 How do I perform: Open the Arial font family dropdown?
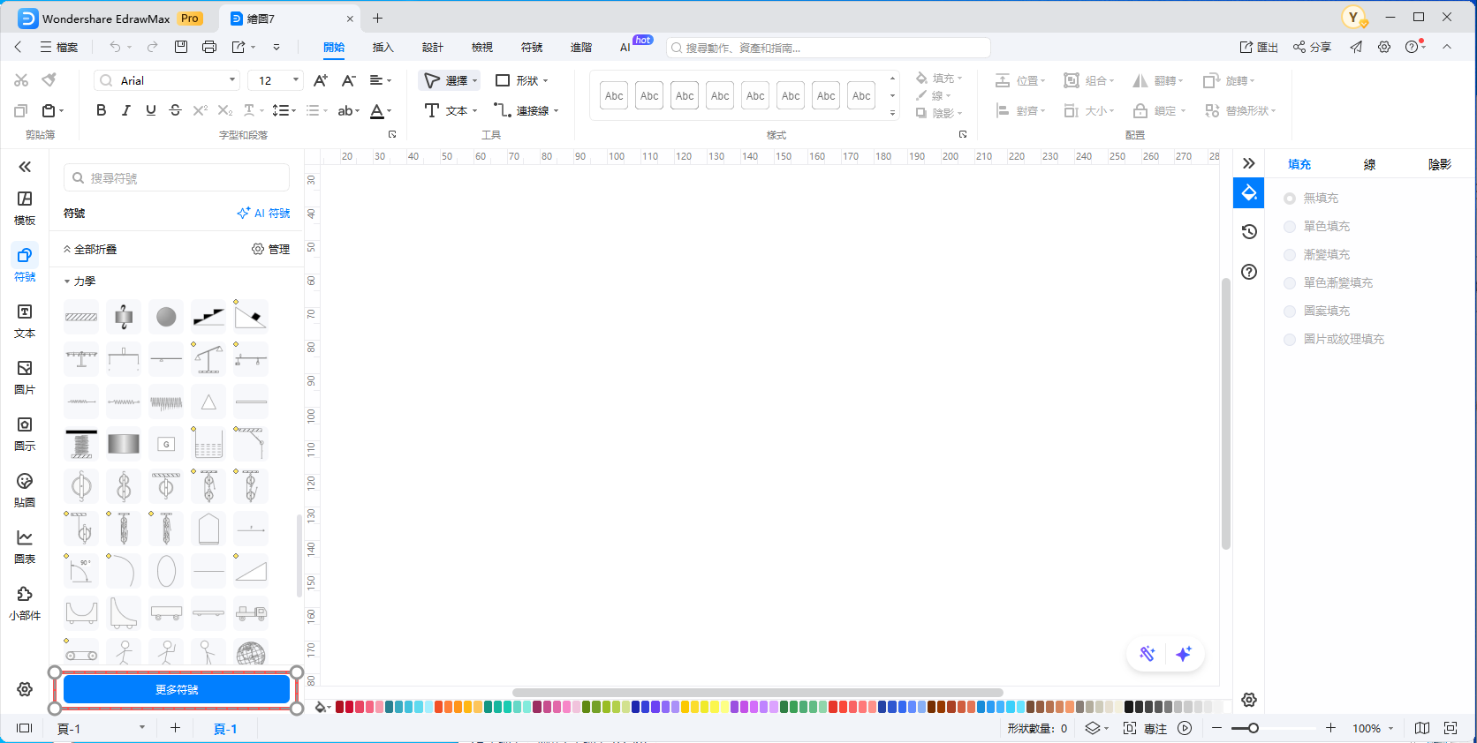168,80
